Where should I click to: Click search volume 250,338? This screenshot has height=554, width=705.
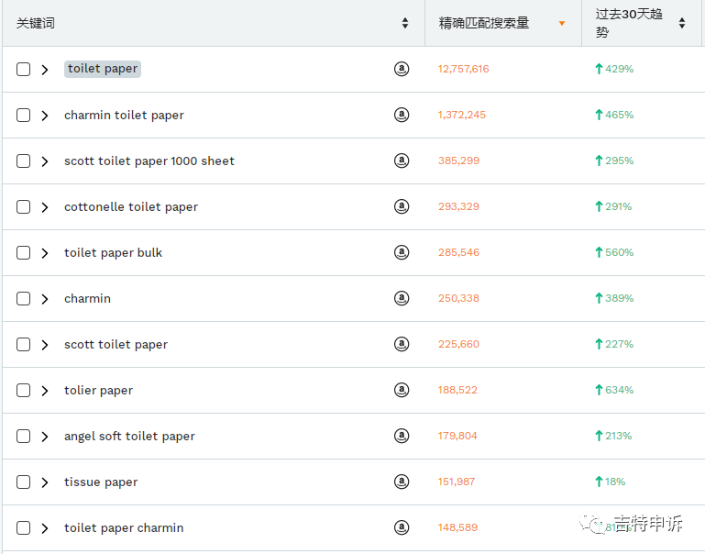tap(458, 298)
